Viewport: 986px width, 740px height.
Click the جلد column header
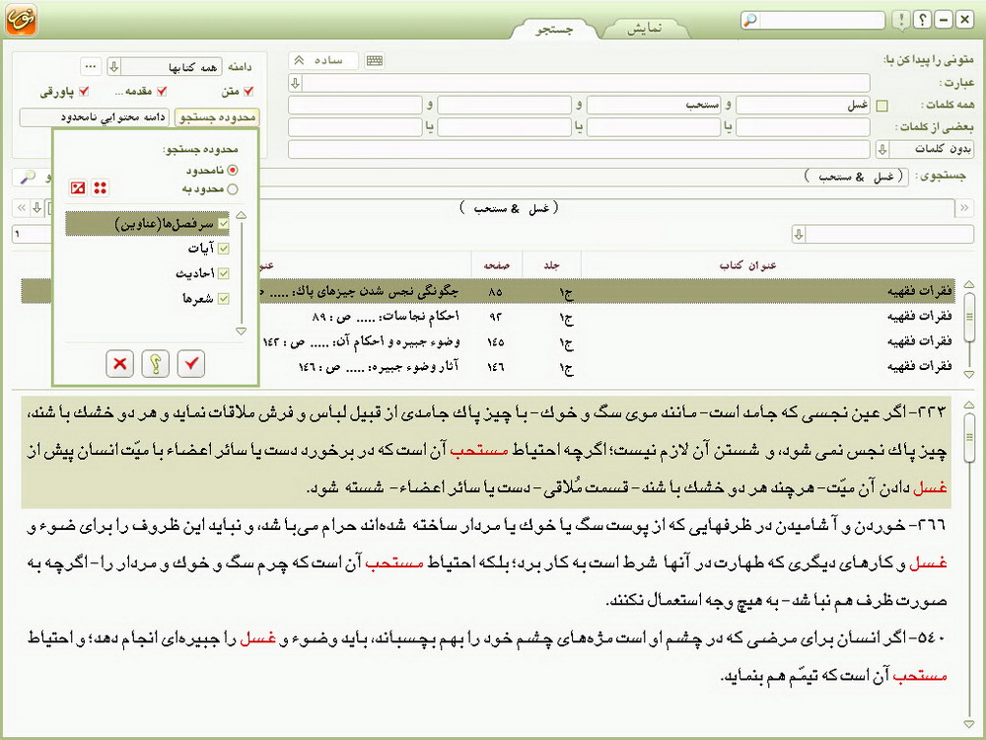(551, 264)
